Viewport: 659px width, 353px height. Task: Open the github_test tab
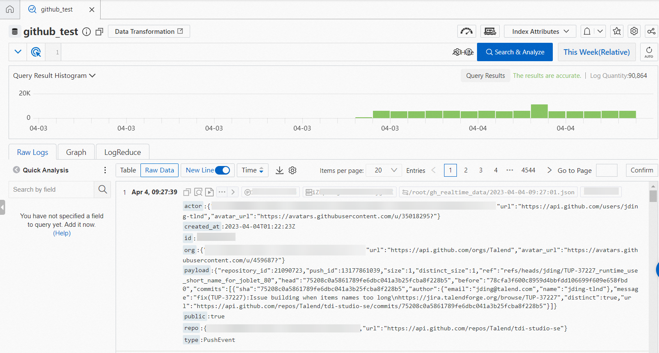pyautogui.click(x=57, y=9)
